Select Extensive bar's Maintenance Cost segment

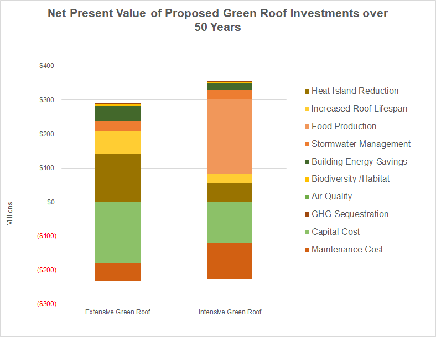coord(118,272)
